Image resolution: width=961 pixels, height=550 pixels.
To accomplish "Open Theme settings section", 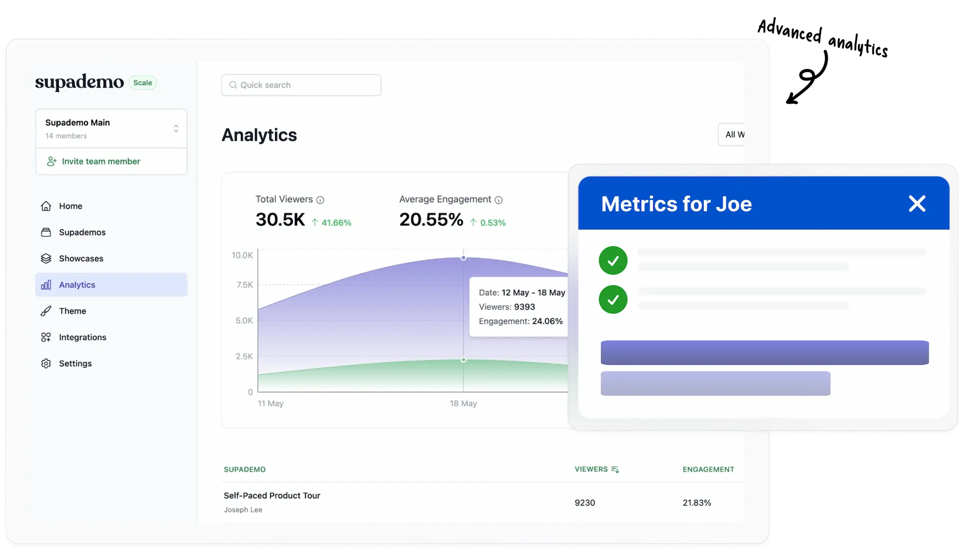I will (73, 310).
